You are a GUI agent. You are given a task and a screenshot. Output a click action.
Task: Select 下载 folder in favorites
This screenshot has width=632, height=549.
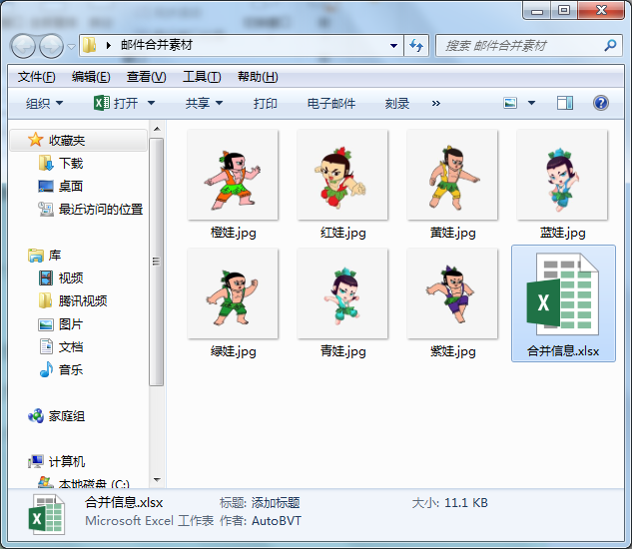[61, 164]
